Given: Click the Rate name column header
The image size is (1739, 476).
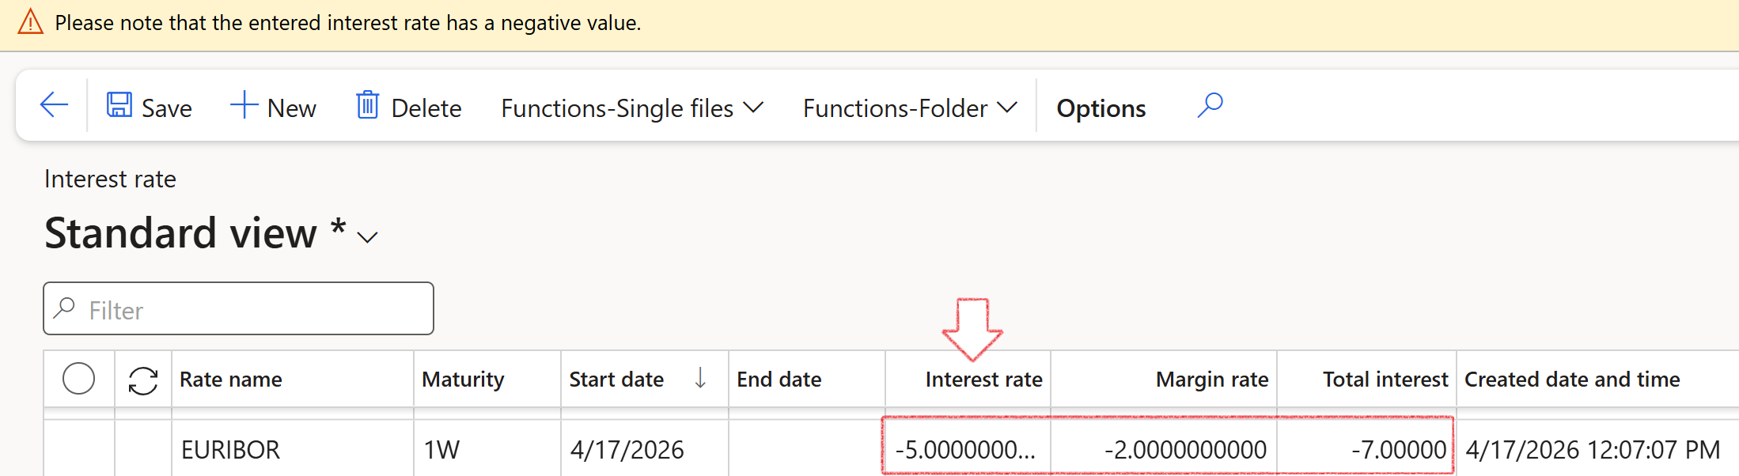Looking at the screenshot, I should (x=231, y=380).
